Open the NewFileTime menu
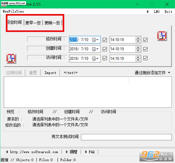Screen dimensions: 175x163 tap(13, 11)
